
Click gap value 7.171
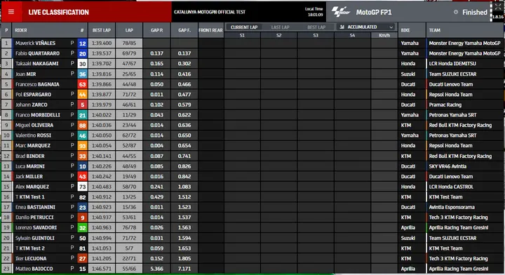click(184, 269)
